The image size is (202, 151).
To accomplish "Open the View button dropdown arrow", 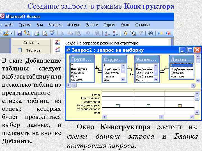I will coord(12,34).
